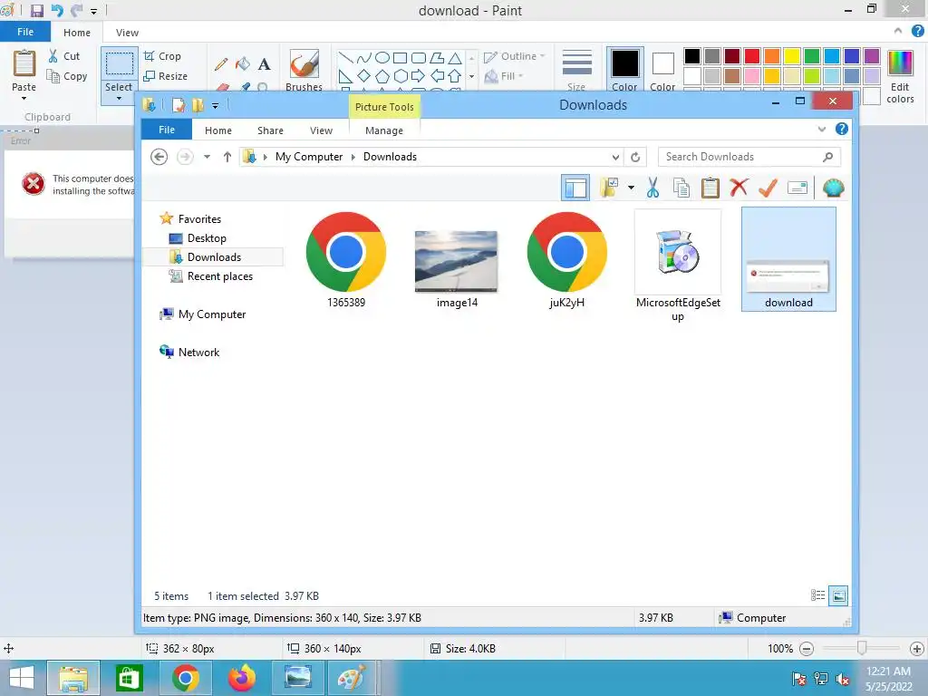Click the Copy icon in Downloads toolbar

[681, 188]
